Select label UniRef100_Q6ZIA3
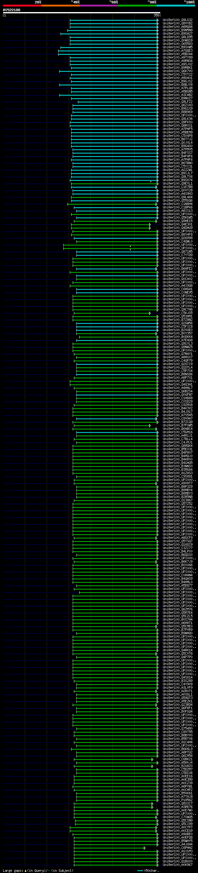This screenshot has height=873, width=198. (x=178, y=105)
